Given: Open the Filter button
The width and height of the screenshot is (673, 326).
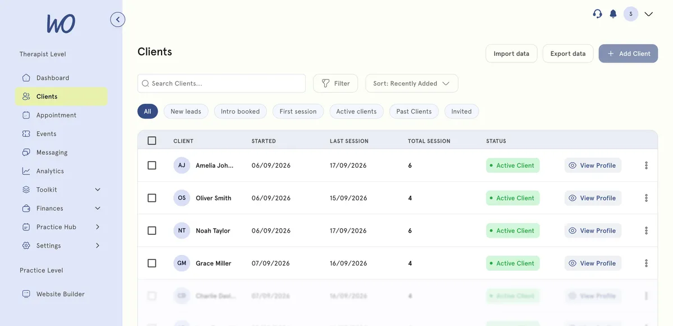Looking at the screenshot, I should coord(335,83).
